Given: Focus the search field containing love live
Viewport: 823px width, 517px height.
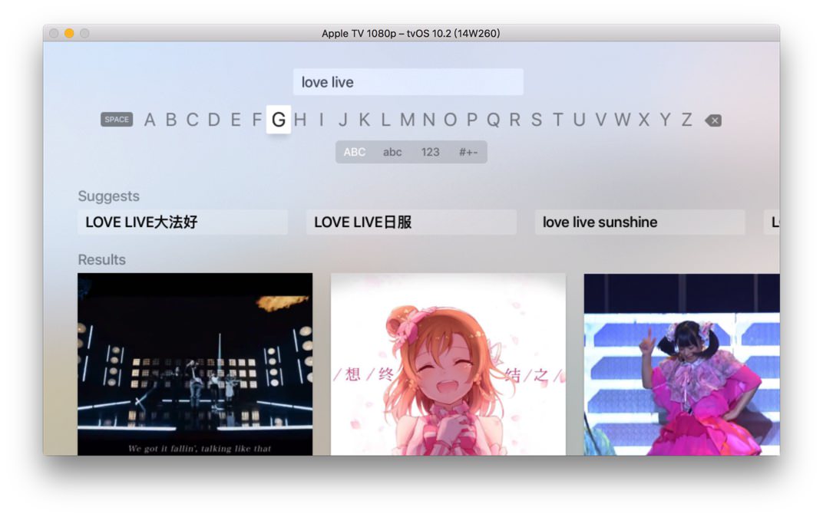Looking at the screenshot, I should [x=408, y=82].
